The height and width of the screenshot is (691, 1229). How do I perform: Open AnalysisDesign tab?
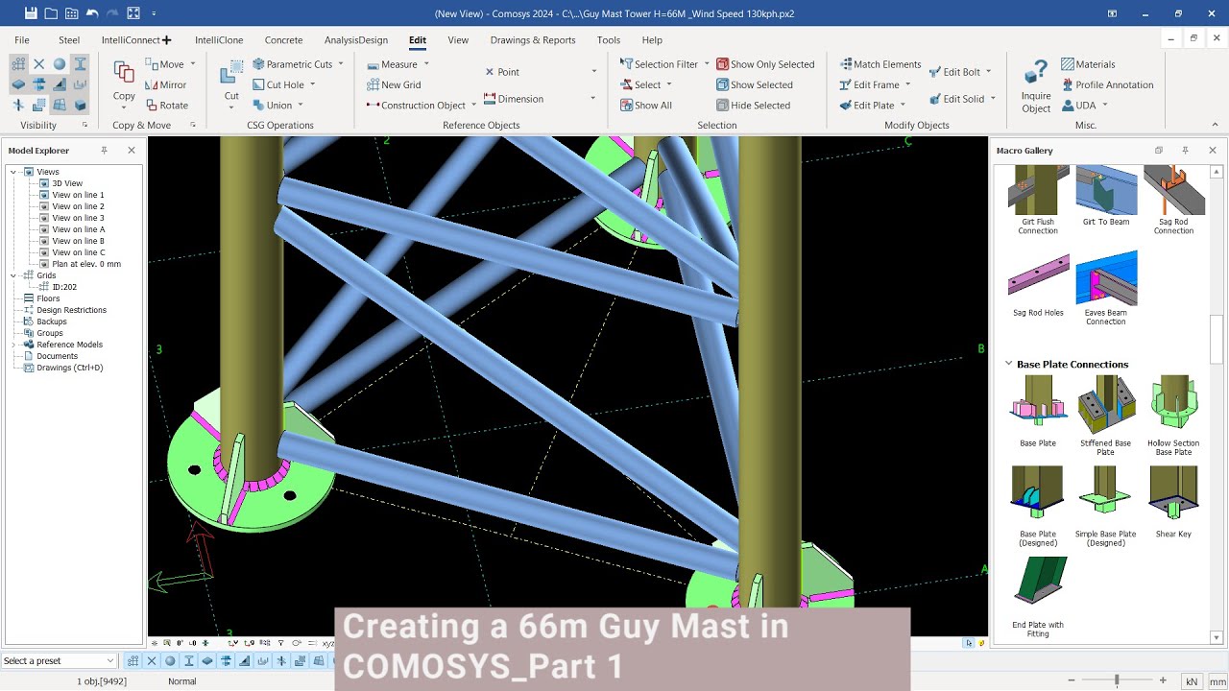(356, 40)
